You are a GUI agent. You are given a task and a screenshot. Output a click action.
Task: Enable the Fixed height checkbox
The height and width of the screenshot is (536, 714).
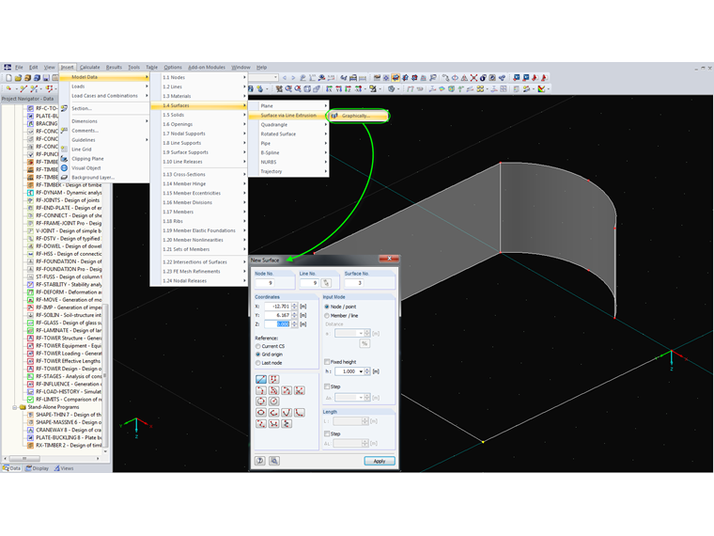click(327, 361)
